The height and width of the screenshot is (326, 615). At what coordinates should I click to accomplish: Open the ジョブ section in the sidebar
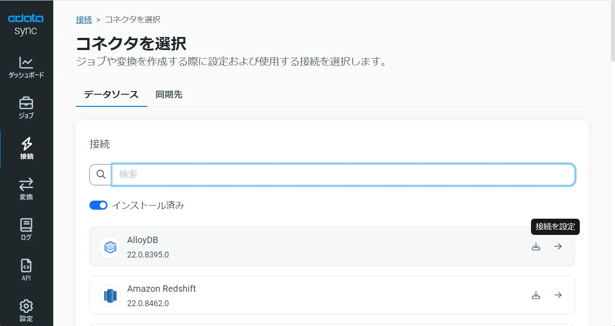[26, 107]
